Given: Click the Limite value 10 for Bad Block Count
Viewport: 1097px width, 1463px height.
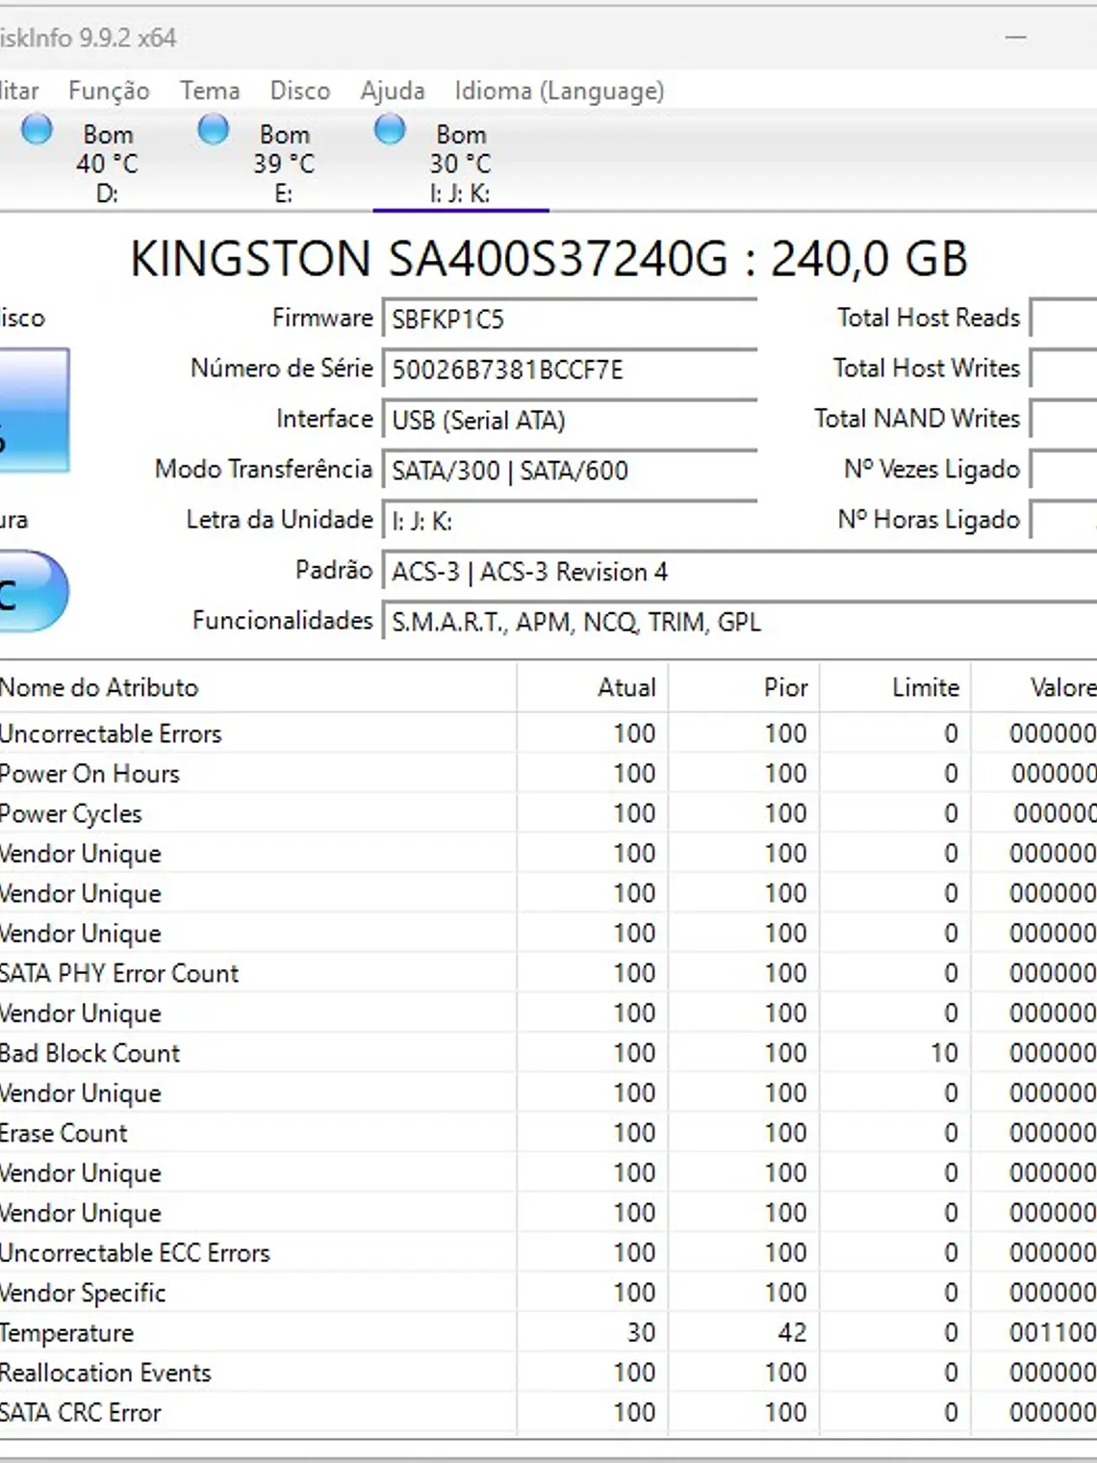Looking at the screenshot, I should coord(944,1053).
